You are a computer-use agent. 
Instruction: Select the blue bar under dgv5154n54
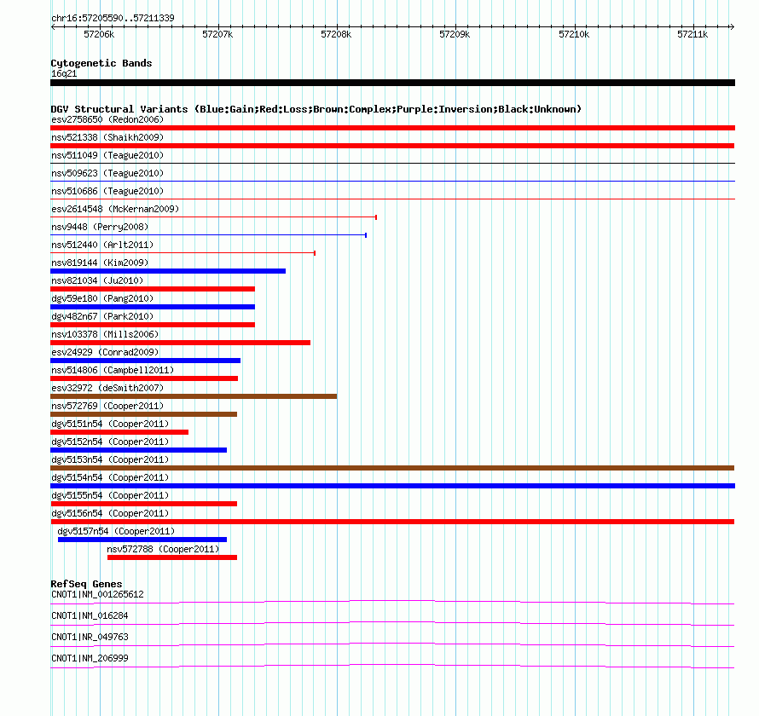coord(392,486)
